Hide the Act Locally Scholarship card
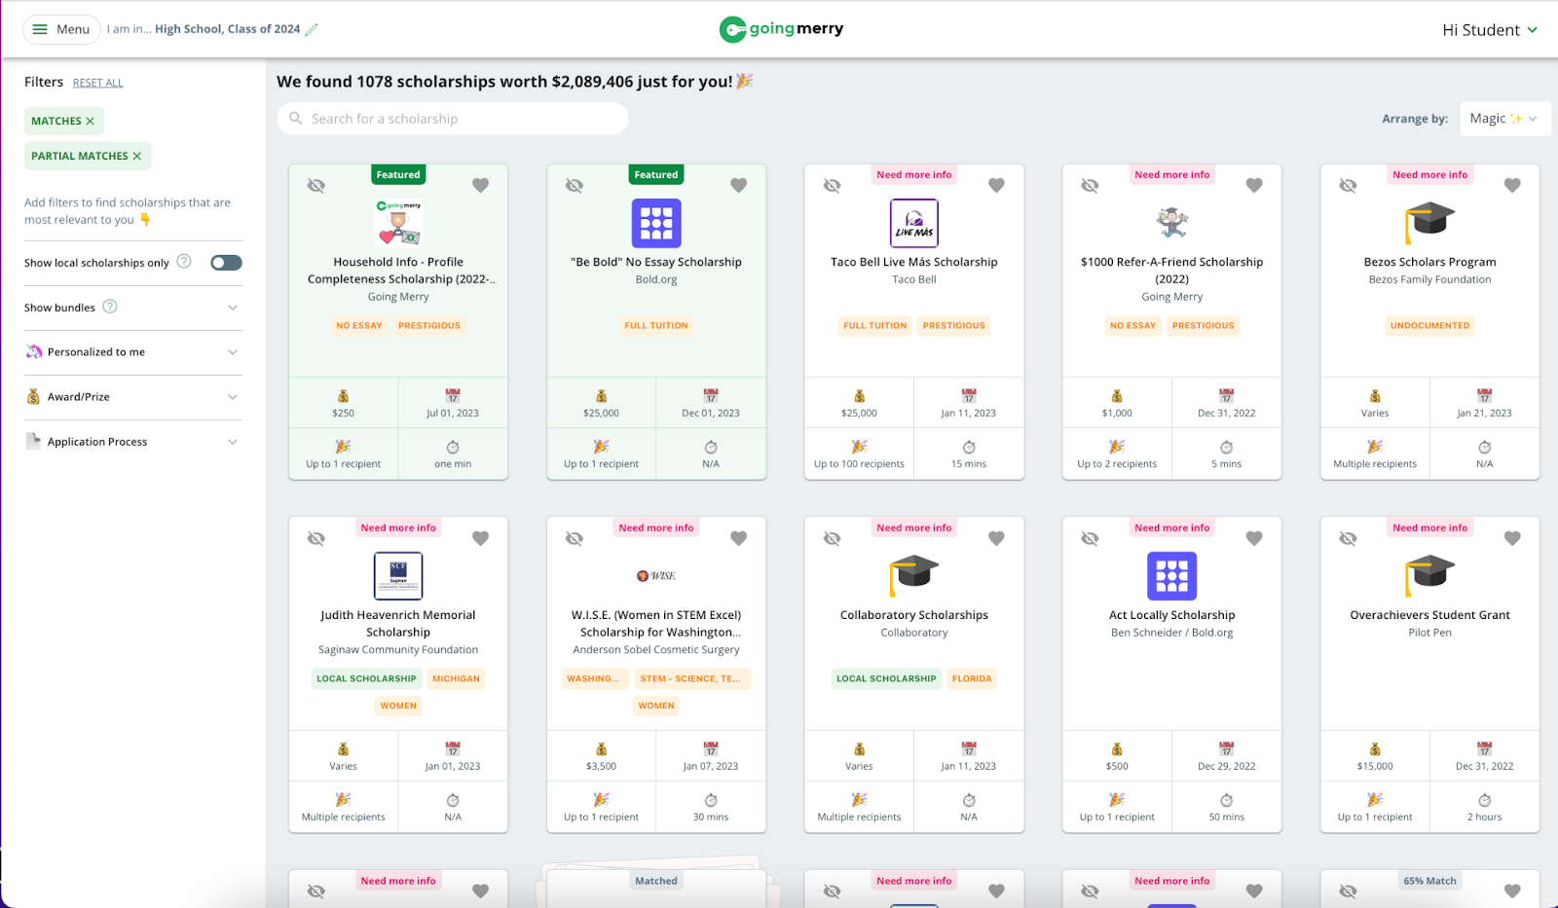1558x908 pixels. point(1091,538)
